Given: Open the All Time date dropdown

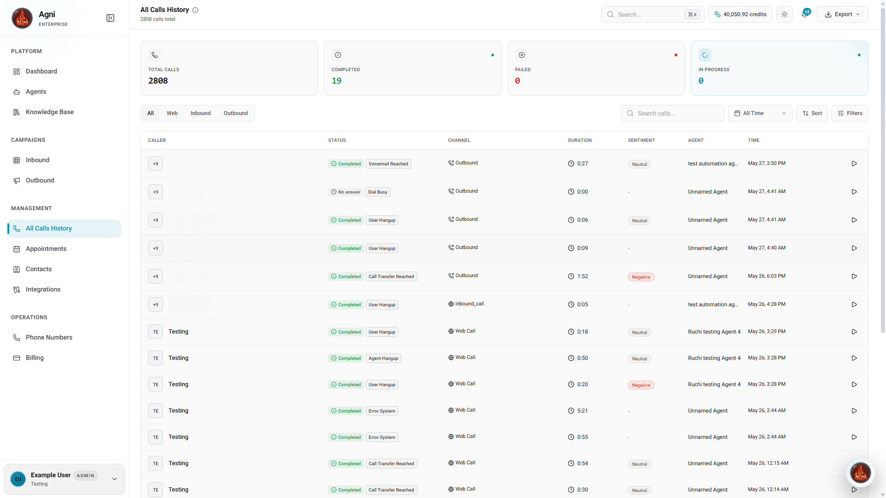Looking at the screenshot, I should coord(760,113).
